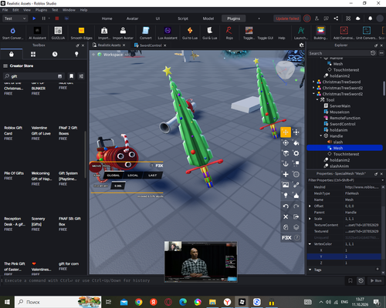Screen dimensions: 386x308
Task: Open the Unit Converter plugin
Action: click(x=367, y=33)
